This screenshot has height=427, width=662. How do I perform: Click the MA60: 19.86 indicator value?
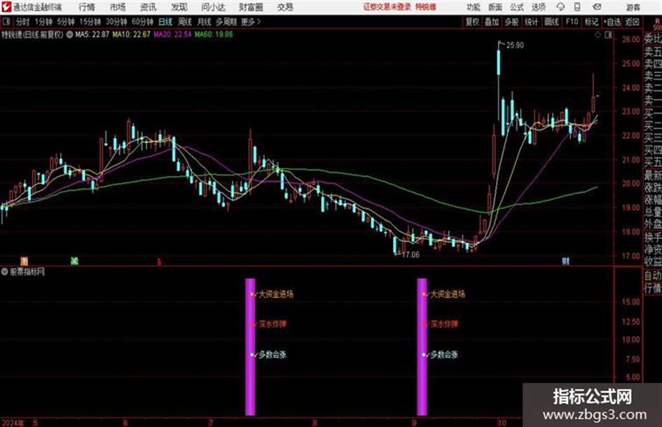(x=214, y=34)
